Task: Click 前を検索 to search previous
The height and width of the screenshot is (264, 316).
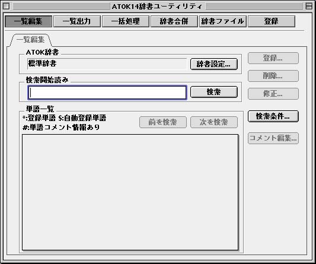Action: [x=163, y=122]
